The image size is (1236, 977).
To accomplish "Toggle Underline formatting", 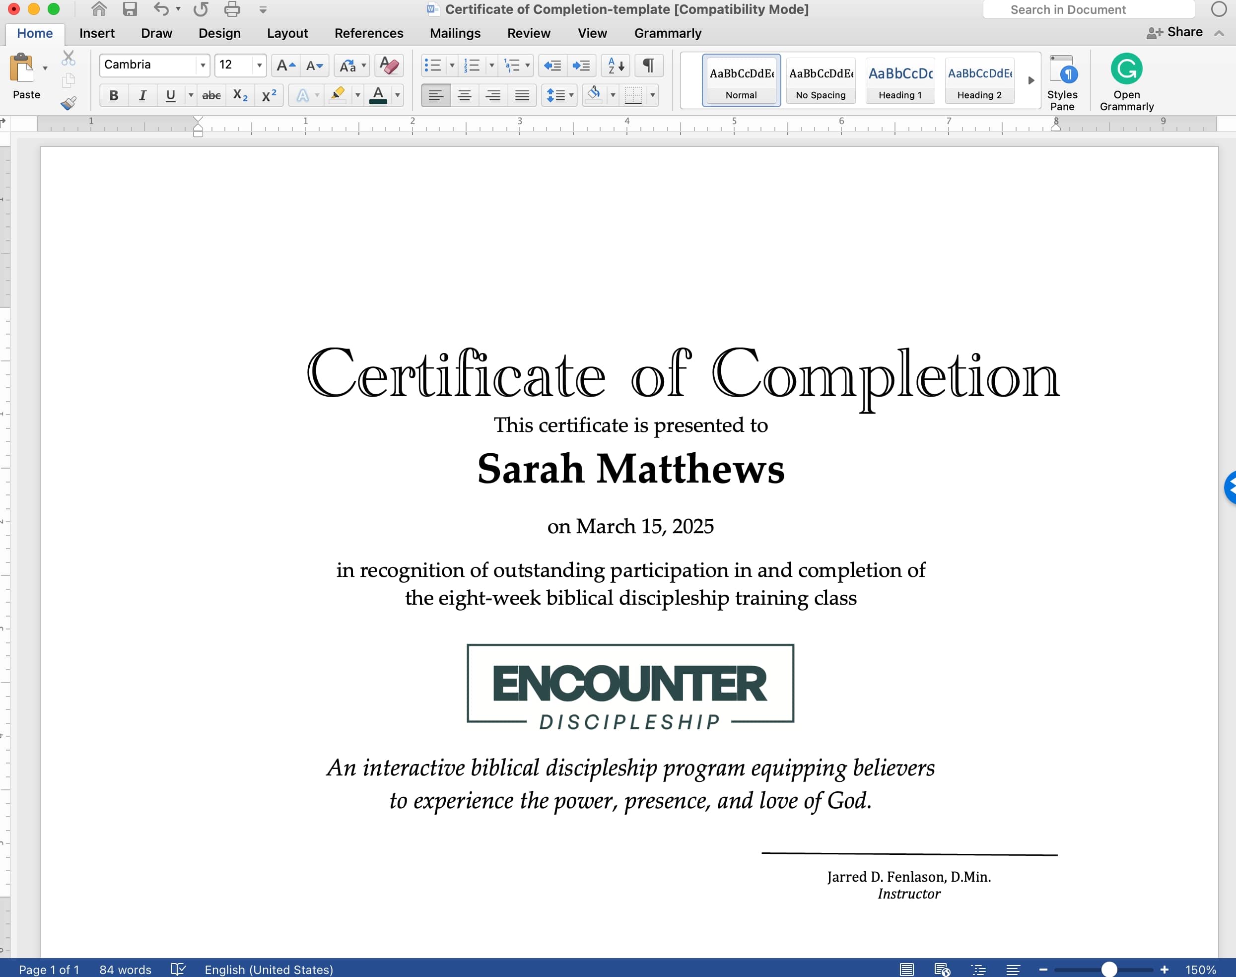I will coord(170,95).
